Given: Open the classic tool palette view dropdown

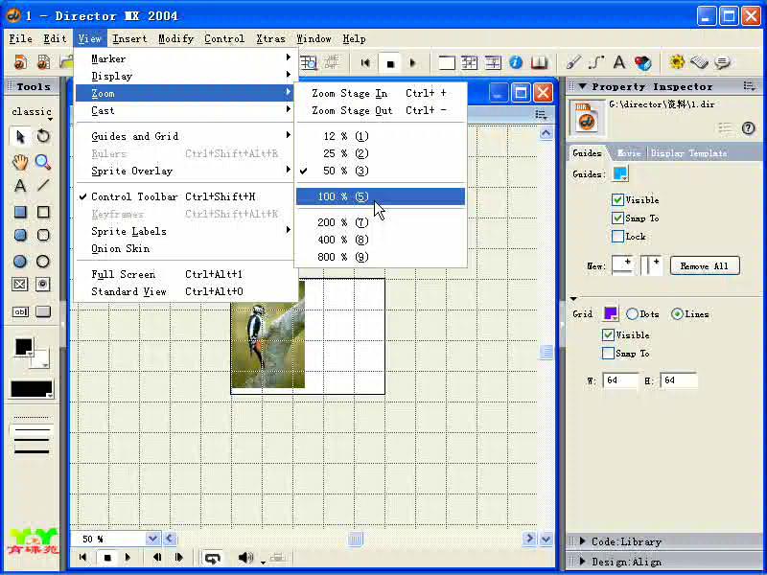Looking at the screenshot, I should coord(32,112).
